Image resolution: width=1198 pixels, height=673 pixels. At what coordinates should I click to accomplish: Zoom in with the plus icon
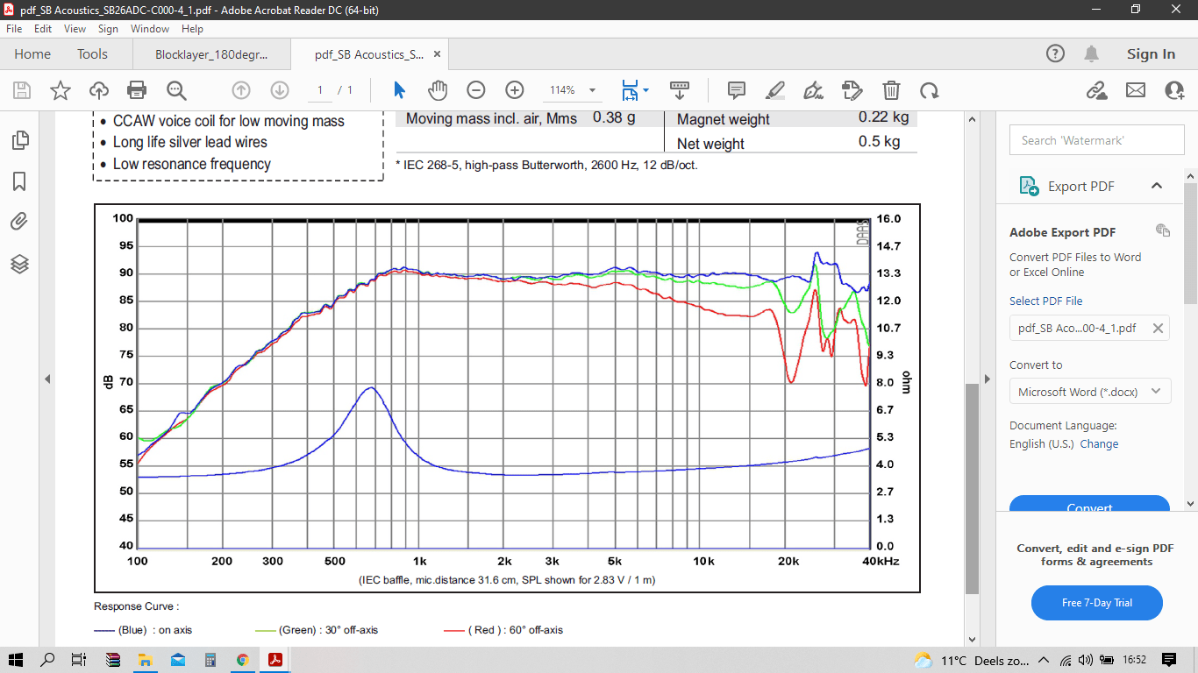[x=515, y=90]
